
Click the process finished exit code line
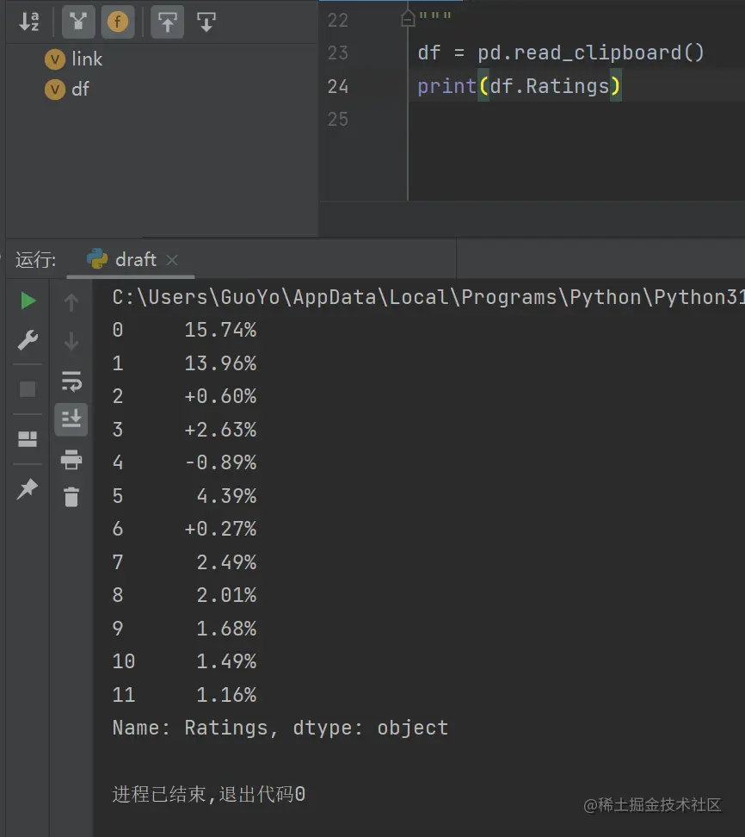click(x=209, y=794)
